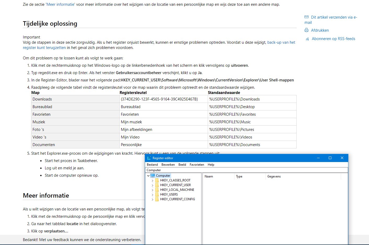This screenshot has width=369, height=245.
Task: Click 'Abonneren op RSS-feeds' link
Action: [333, 39]
